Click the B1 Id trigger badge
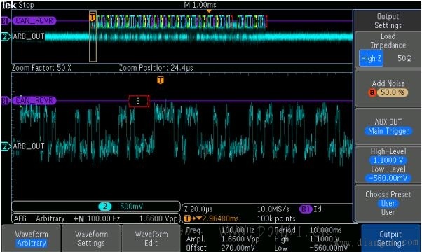The height and width of the screenshot is (252, 422). pos(311,209)
